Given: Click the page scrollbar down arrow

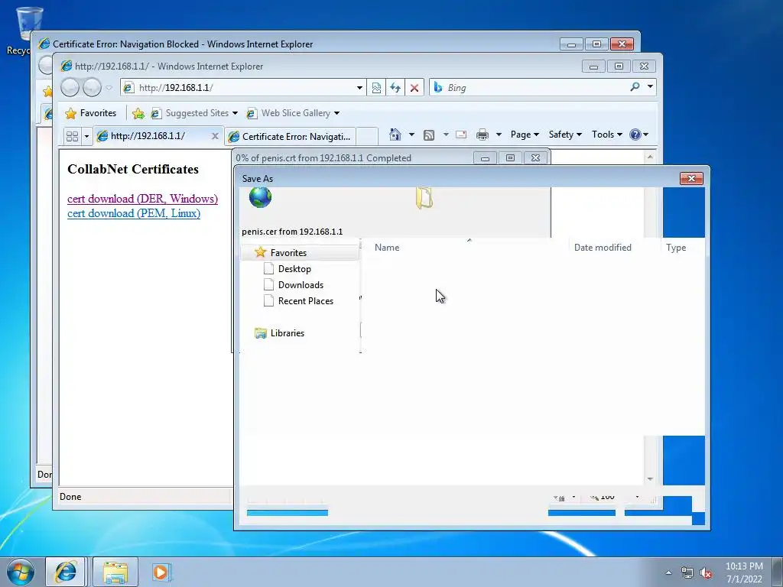Looking at the screenshot, I should pyautogui.click(x=650, y=478).
